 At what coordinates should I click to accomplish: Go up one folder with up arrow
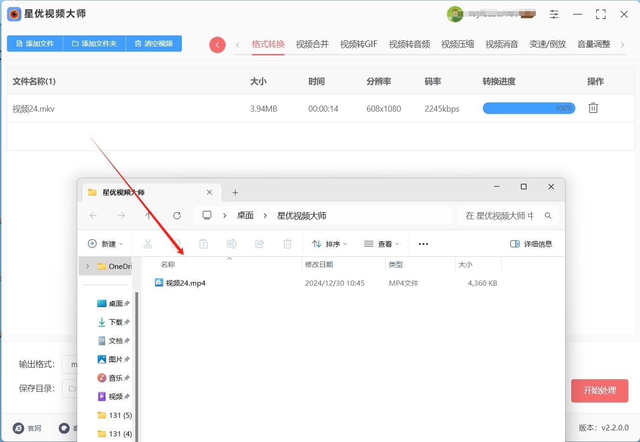[x=148, y=215]
